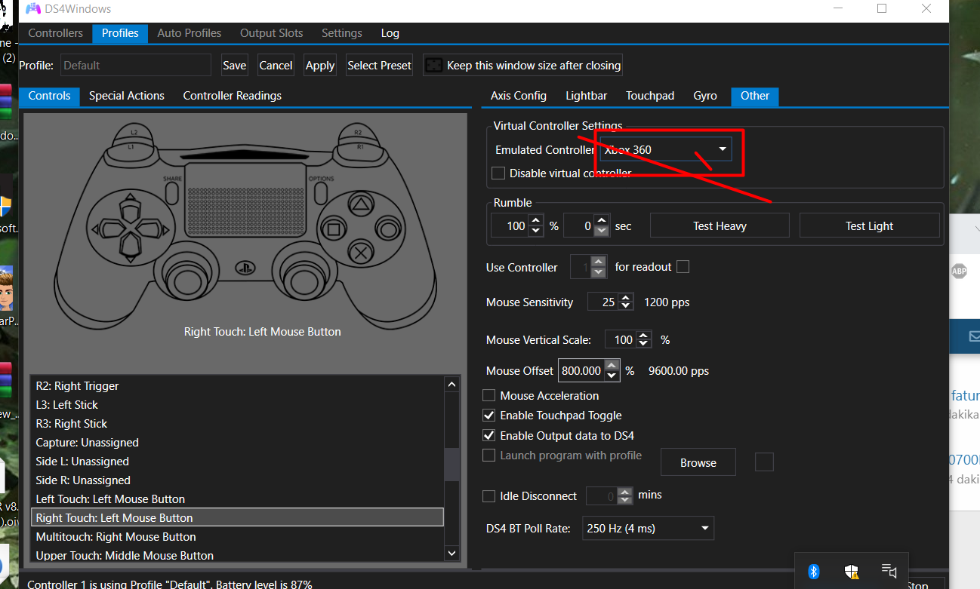The height and width of the screenshot is (589, 980).
Task: Increase the Mouse Vertical Scale value
Action: click(643, 335)
